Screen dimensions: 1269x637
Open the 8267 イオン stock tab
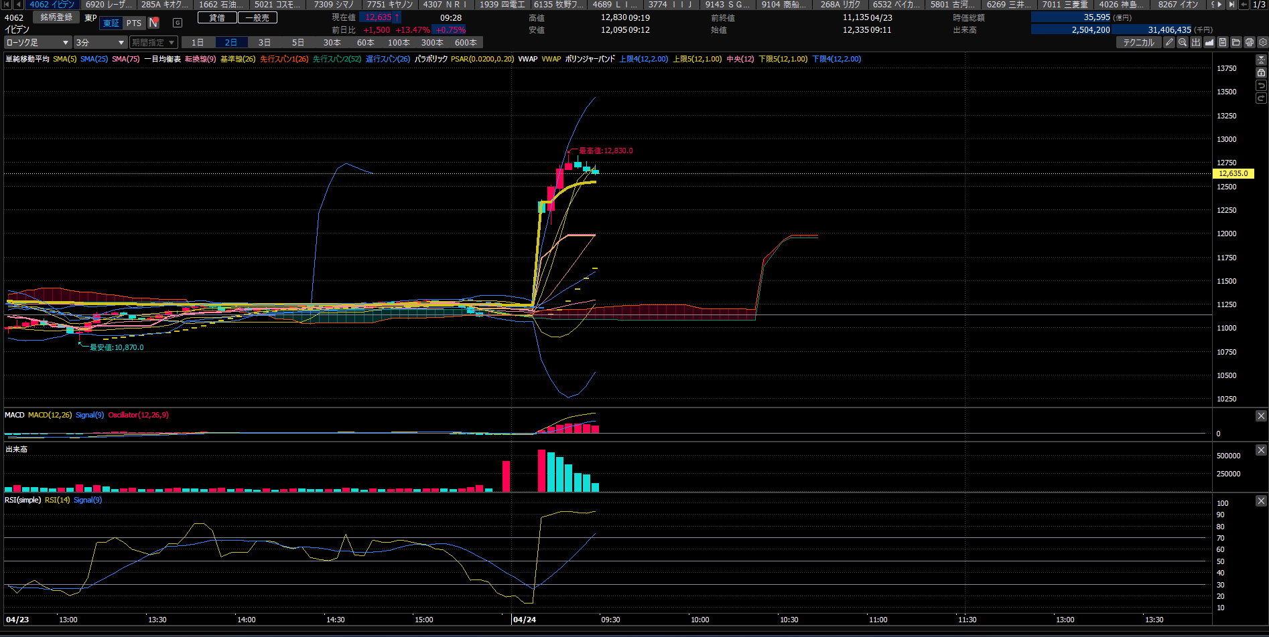(x=1178, y=5)
